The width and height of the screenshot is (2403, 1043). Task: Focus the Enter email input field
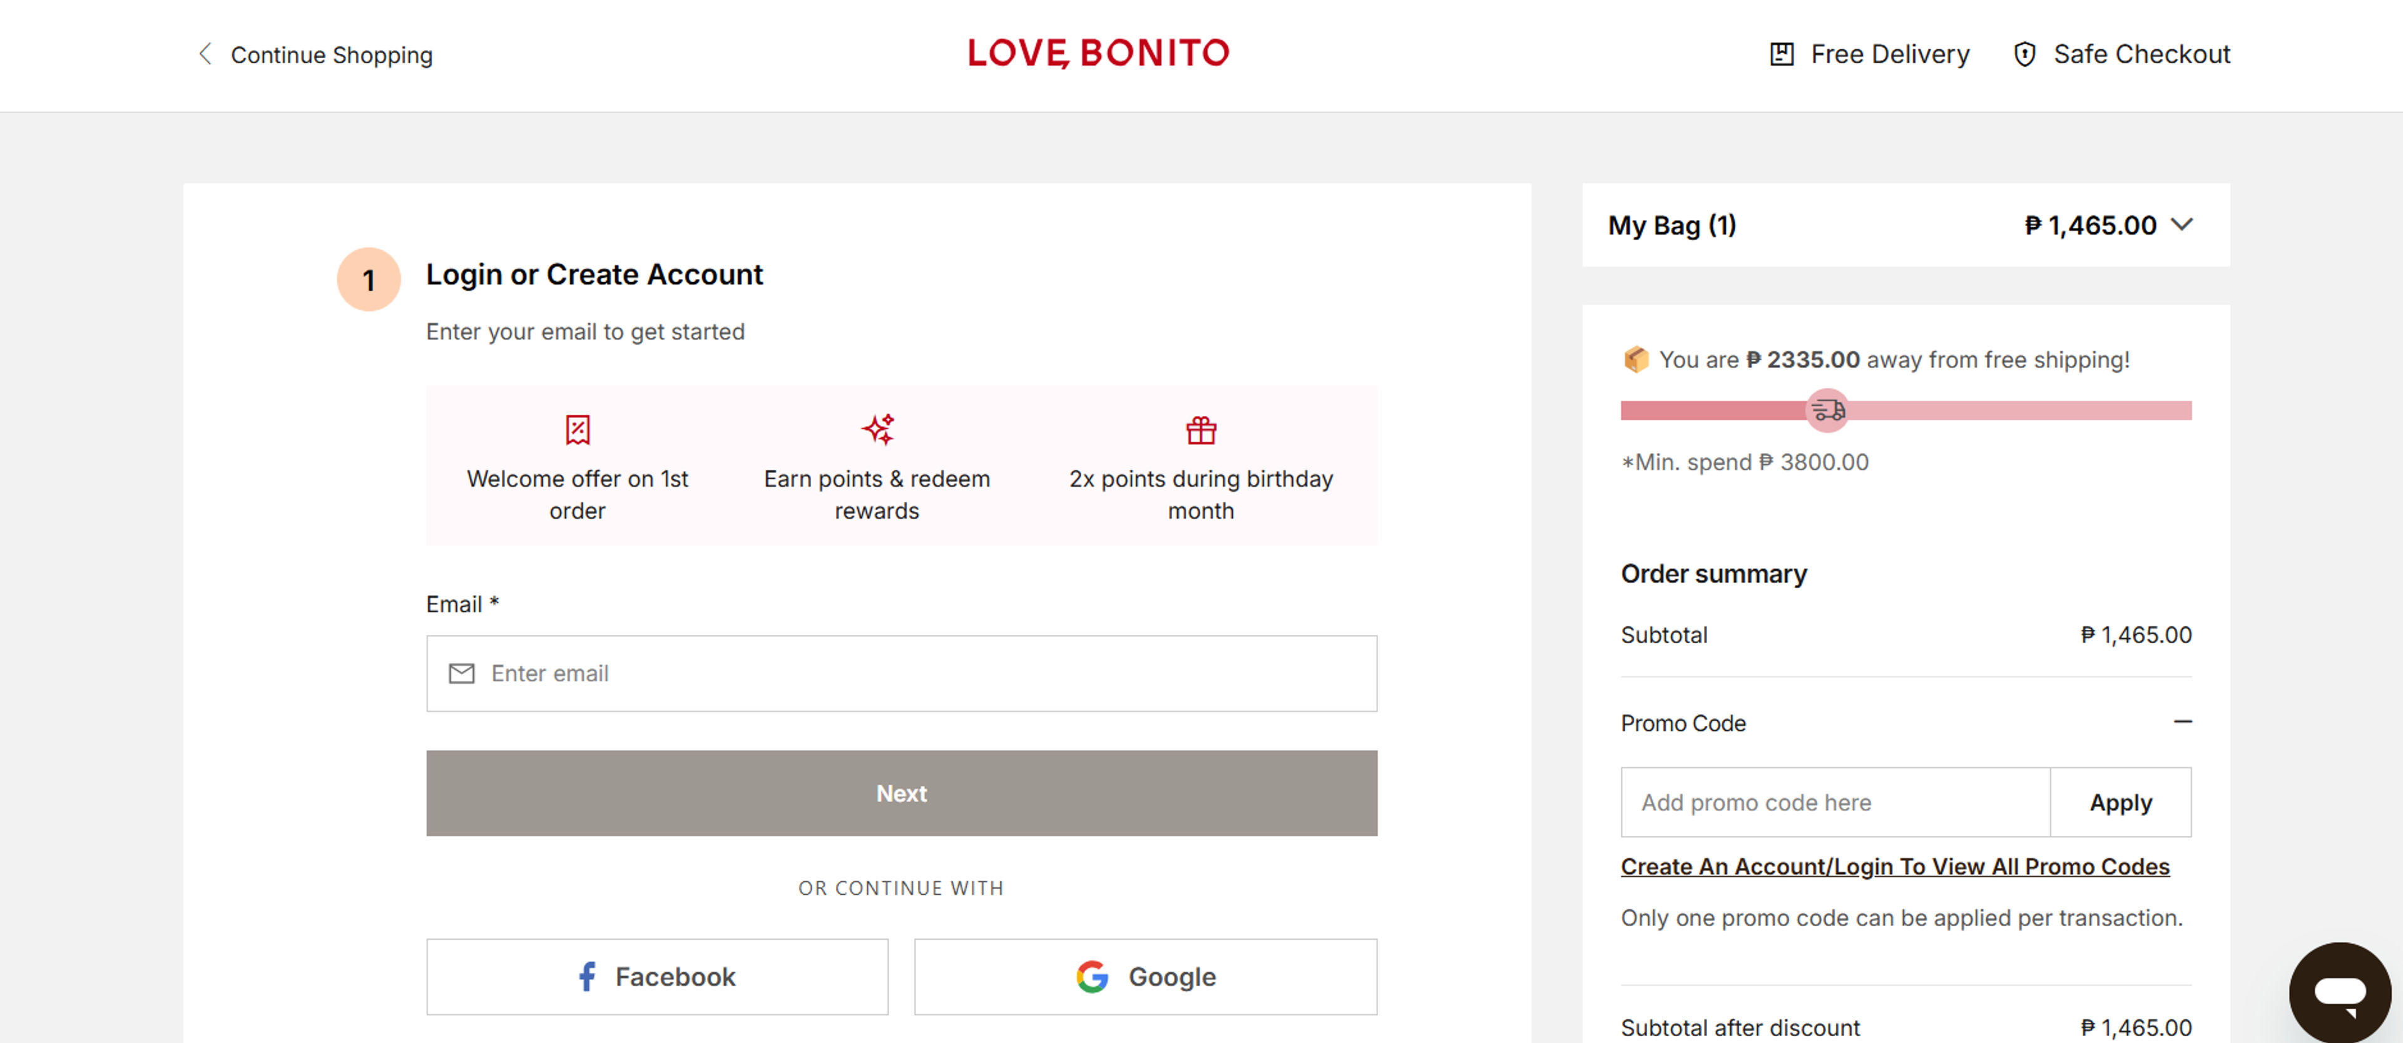coord(901,674)
